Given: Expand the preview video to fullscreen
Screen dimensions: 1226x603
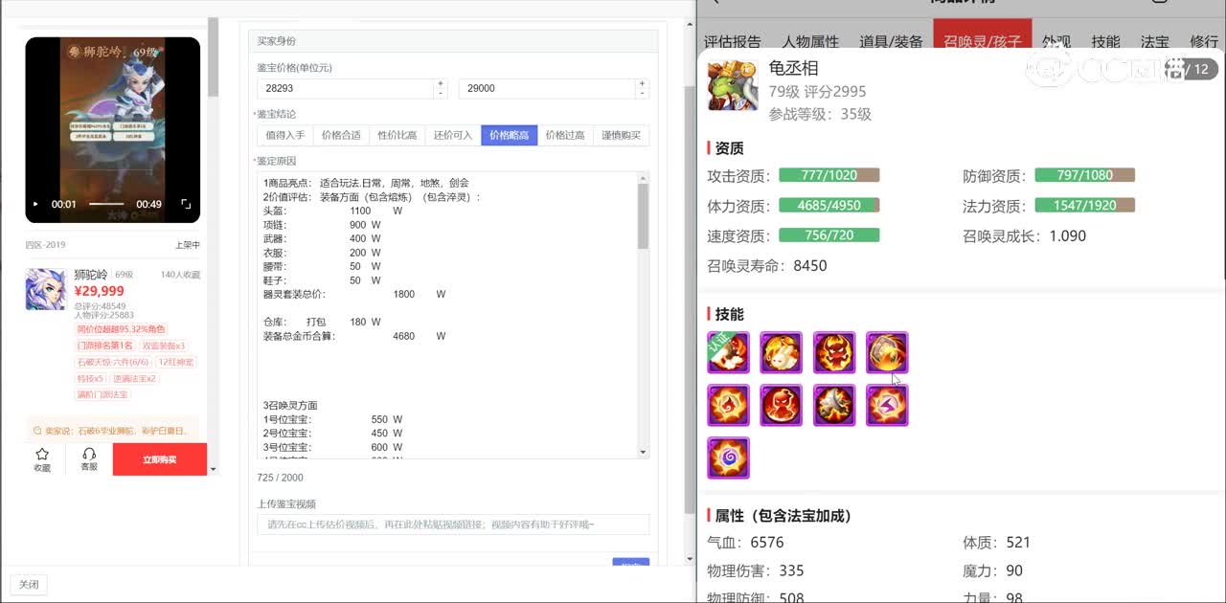Looking at the screenshot, I should click(186, 204).
